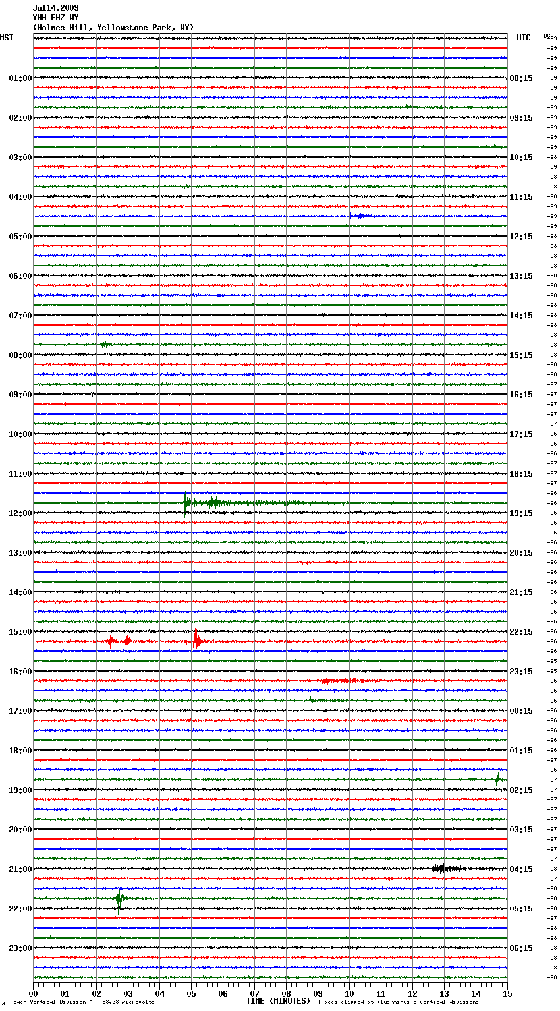Viewport: 560px width, 1011px height.
Task: Click the small green blip before 08:00
Action: [105, 345]
